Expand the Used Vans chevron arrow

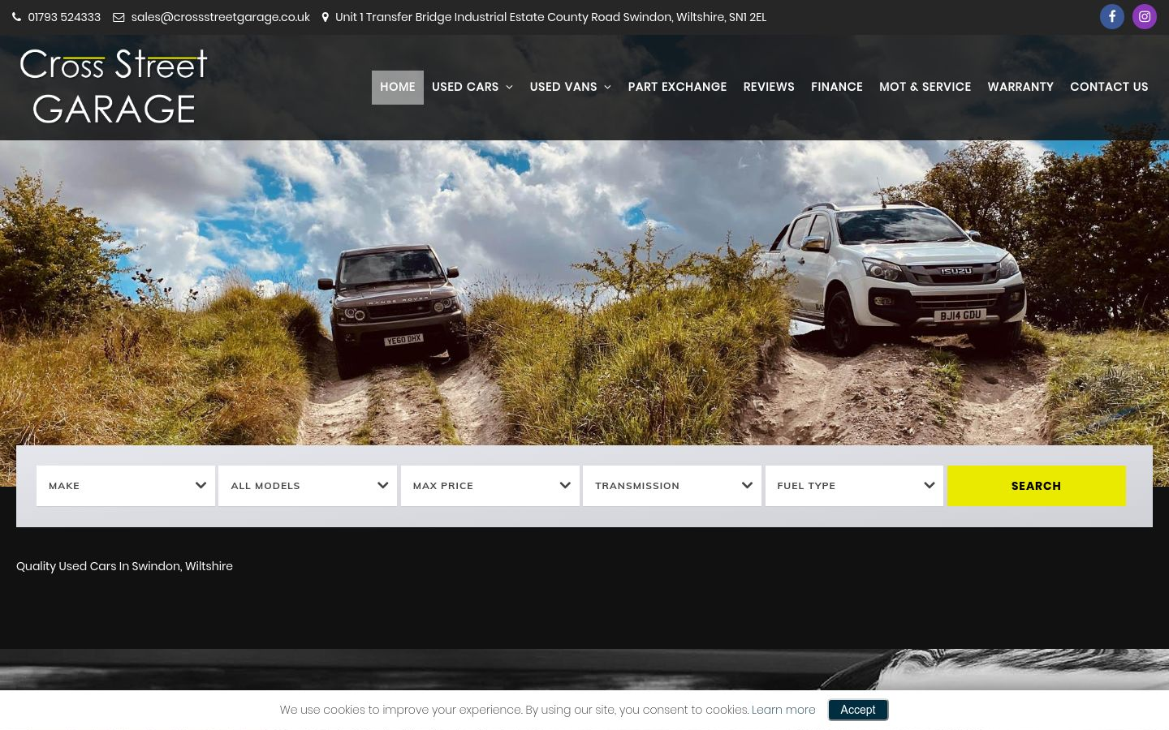pyautogui.click(x=607, y=88)
